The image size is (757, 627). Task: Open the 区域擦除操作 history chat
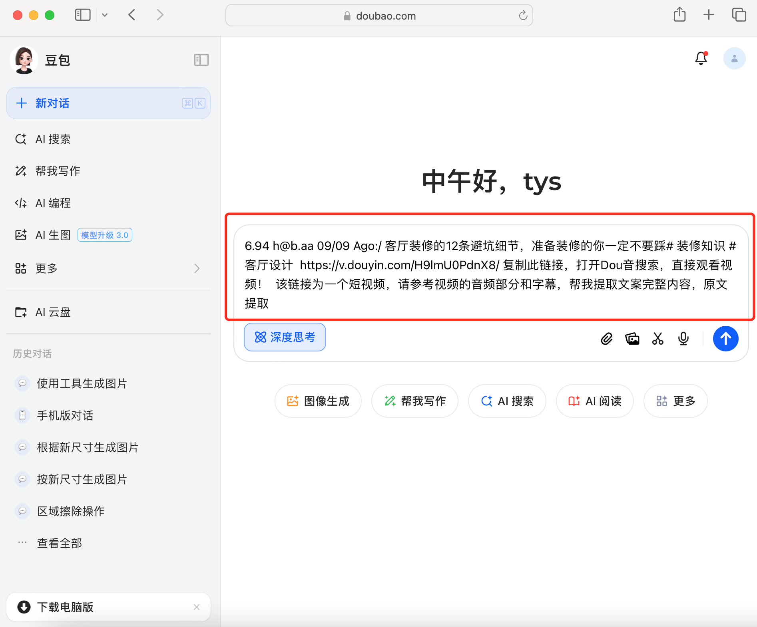coord(108,511)
